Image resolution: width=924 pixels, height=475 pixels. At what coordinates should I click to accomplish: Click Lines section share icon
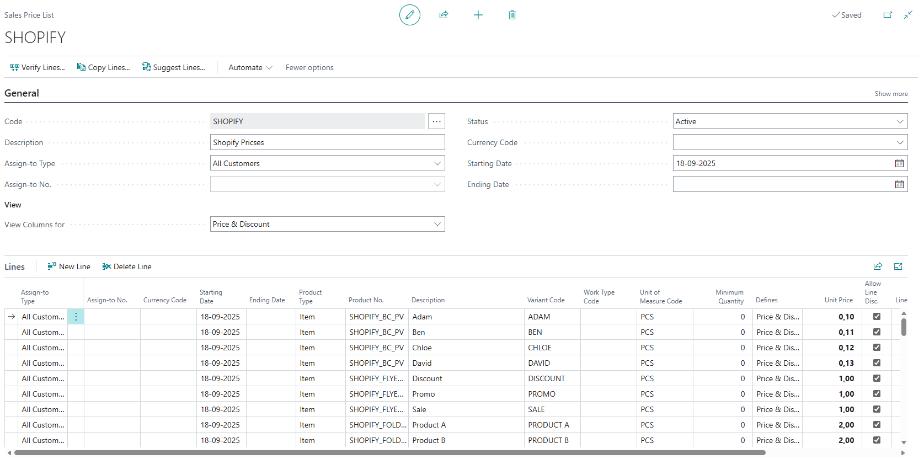pyautogui.click(x=878, y=266)
